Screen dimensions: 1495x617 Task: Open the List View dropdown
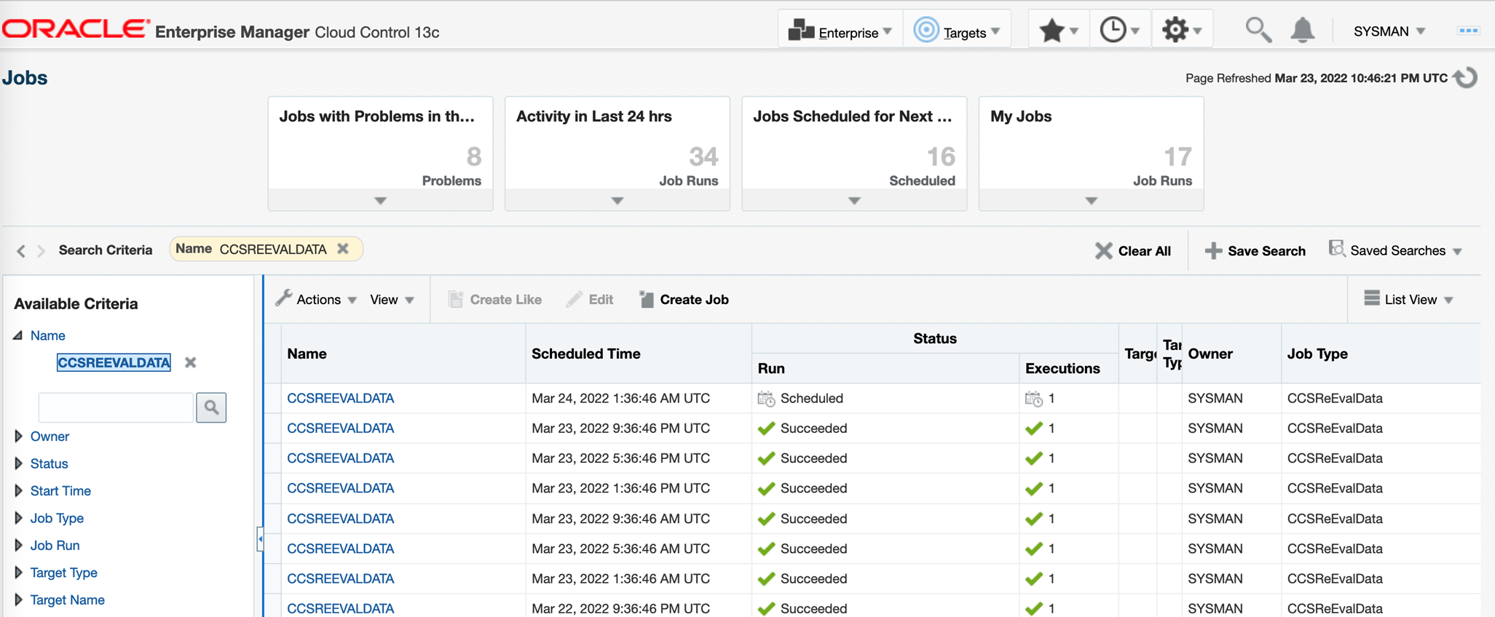(1408, 300)
